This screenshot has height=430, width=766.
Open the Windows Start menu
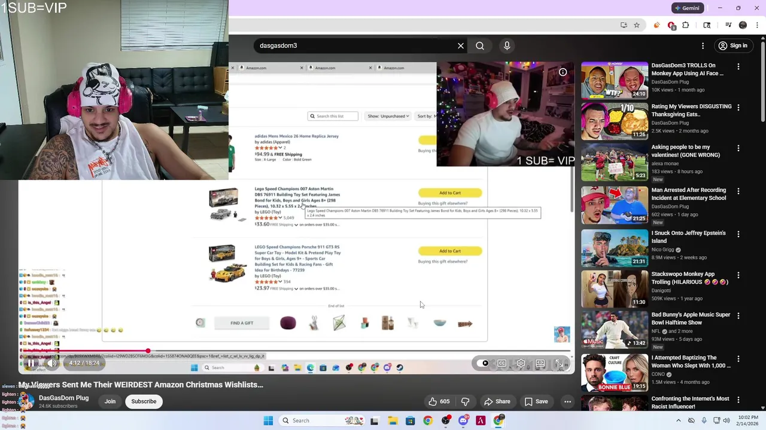coord(268,420)
